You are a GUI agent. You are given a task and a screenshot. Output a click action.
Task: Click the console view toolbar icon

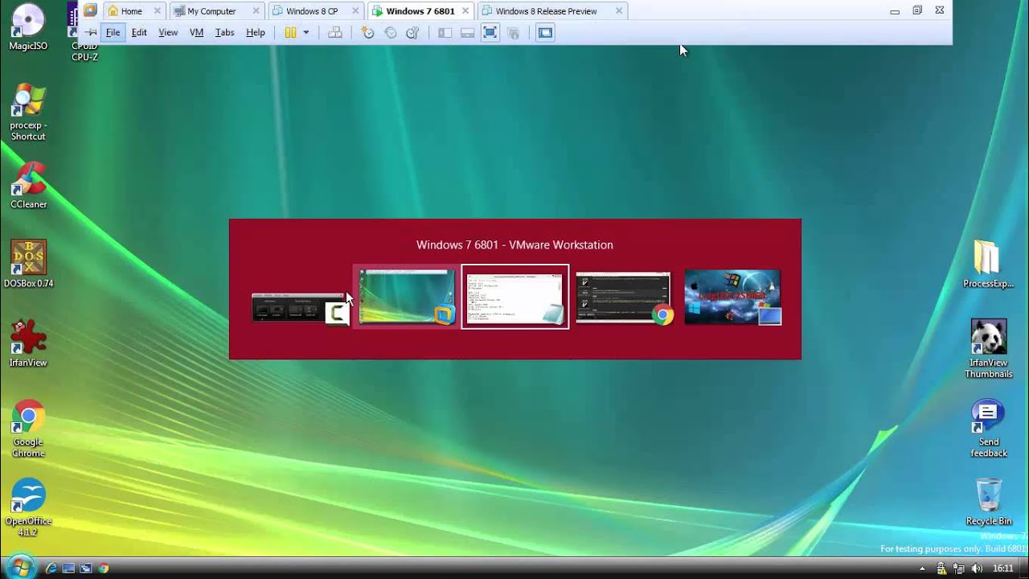point(545,33)
